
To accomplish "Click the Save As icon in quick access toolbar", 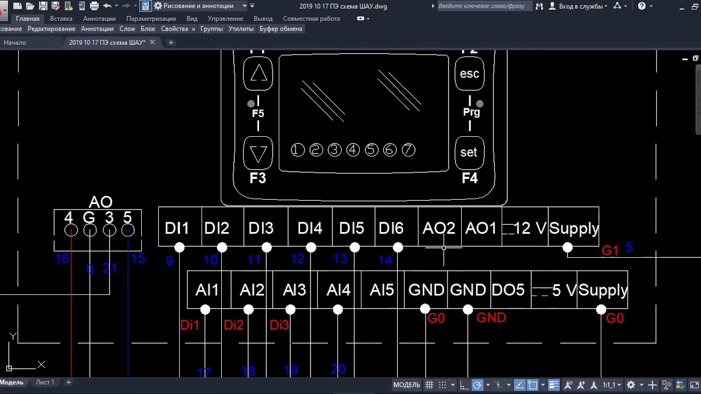I will point(55,6).
